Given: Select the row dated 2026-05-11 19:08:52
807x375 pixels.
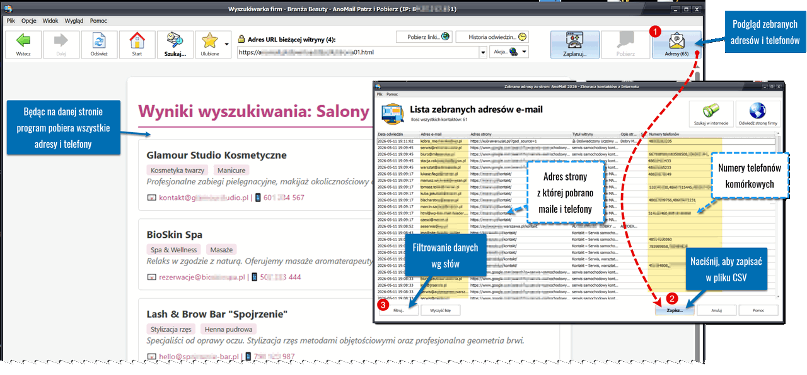Looking at the screenshot, I should pyautogui.click(x=576, y=225).
